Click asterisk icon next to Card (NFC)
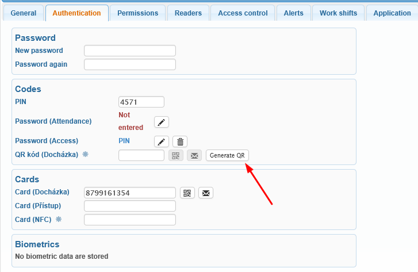This screenshot has height=272, width=418. pyautogui.click(x=58, y=219)
